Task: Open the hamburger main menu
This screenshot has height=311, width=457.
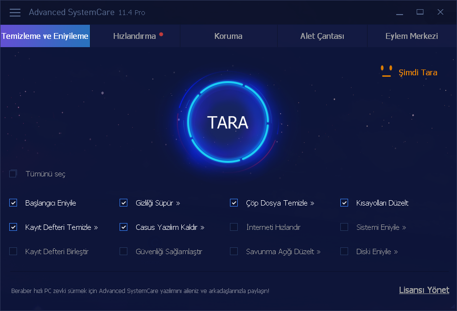Action: (15, 13)
